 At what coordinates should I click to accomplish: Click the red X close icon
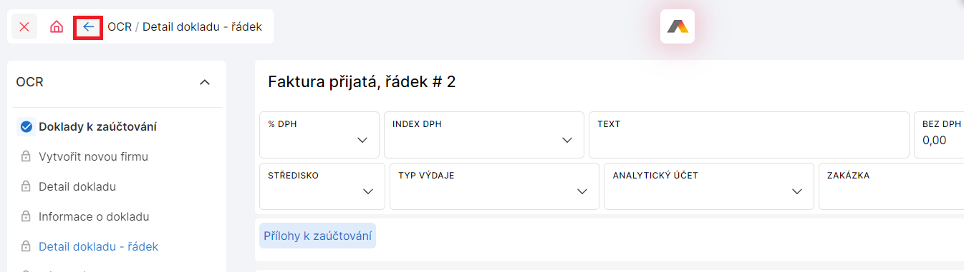24,27
